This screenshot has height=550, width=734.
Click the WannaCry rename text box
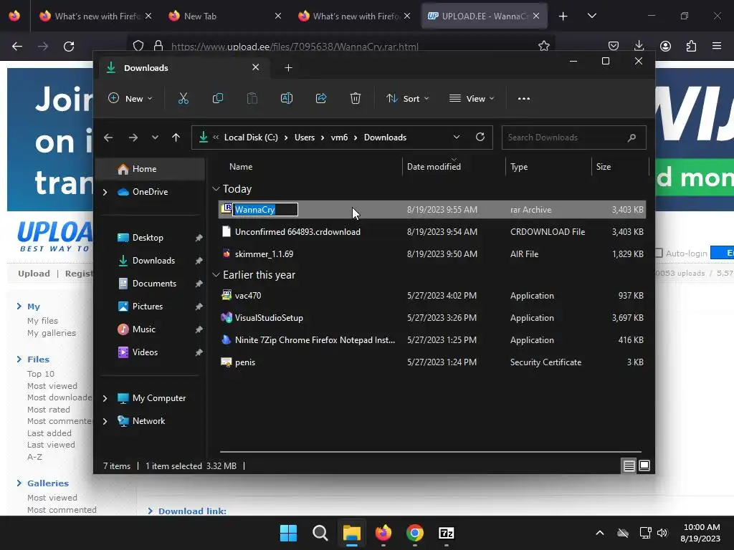pos(265,210)
